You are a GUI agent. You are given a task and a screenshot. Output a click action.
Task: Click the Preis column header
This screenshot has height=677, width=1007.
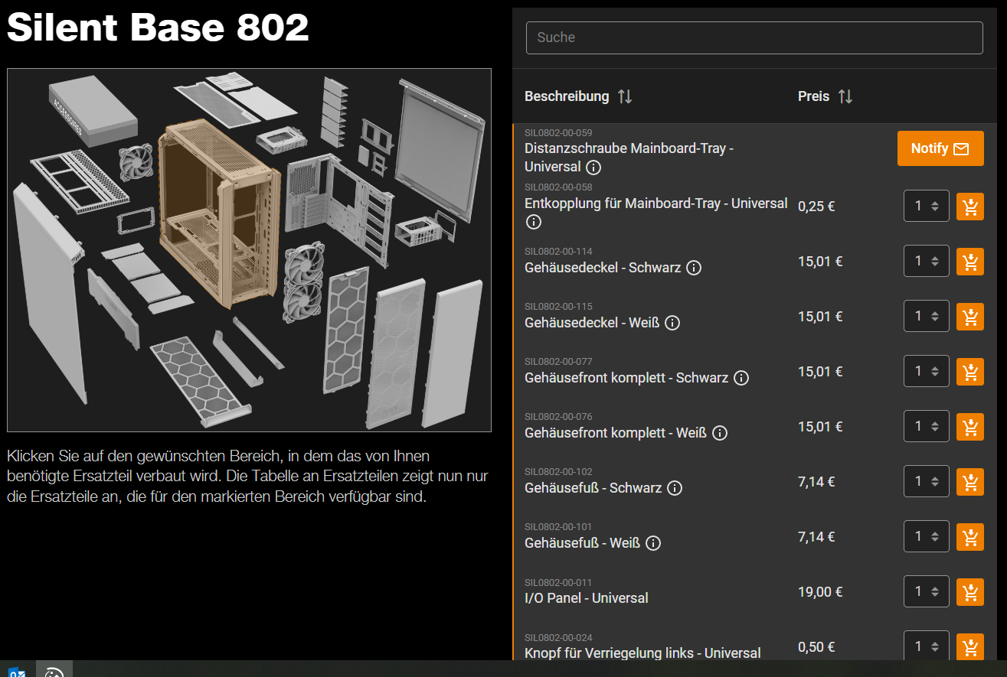tap(813, 96)
